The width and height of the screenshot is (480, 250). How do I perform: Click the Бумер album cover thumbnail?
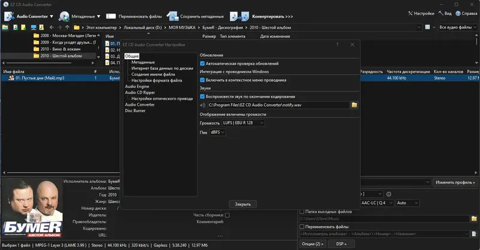coord(32,208)
